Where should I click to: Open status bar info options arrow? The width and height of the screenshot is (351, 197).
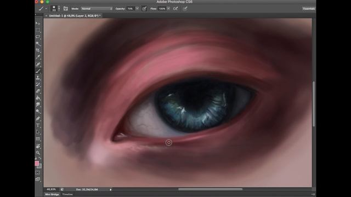pos(111,190)
